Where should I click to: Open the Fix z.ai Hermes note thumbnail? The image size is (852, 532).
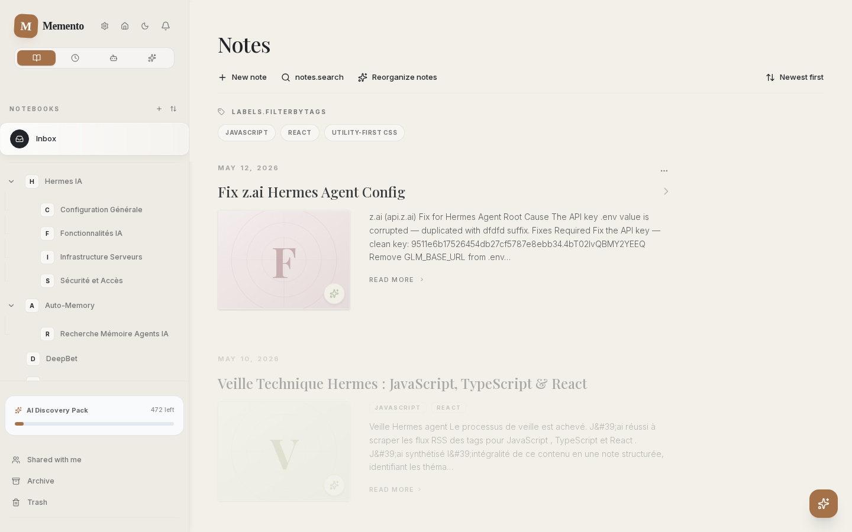pyautogui.click(x=284, y=259)
